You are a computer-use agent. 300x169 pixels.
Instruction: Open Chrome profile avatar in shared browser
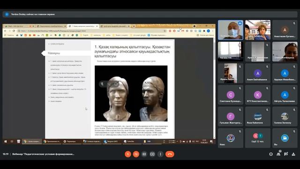coord(208,31)
